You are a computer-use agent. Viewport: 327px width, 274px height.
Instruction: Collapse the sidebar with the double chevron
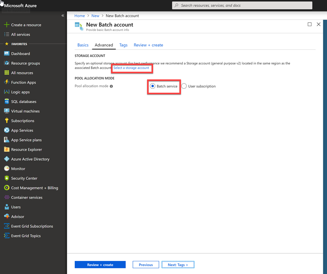63,16
